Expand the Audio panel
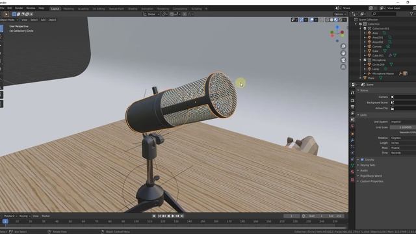 coord(364,170)
